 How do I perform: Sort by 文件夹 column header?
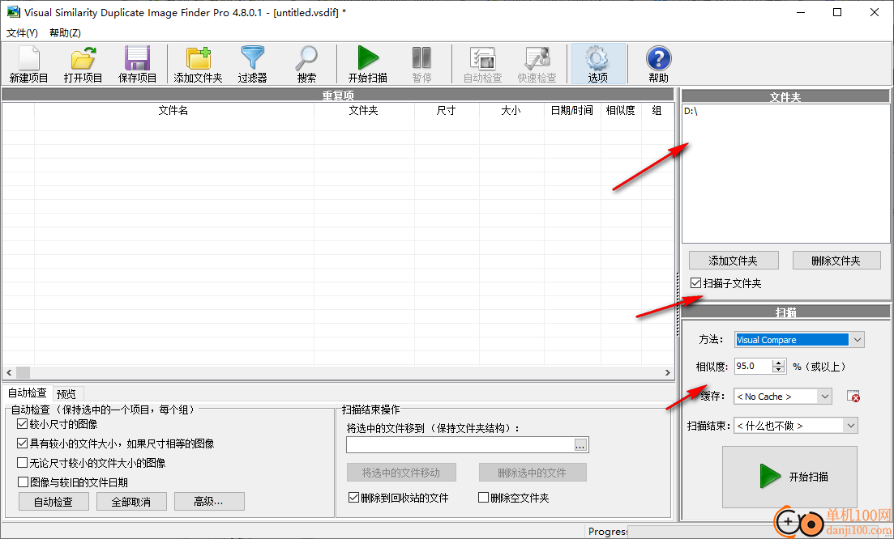click(364, 110)
